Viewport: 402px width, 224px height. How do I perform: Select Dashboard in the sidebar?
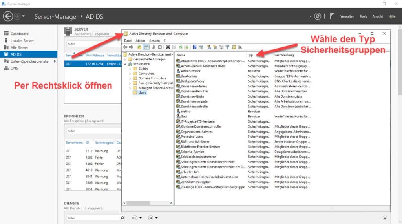coord(19,34)
